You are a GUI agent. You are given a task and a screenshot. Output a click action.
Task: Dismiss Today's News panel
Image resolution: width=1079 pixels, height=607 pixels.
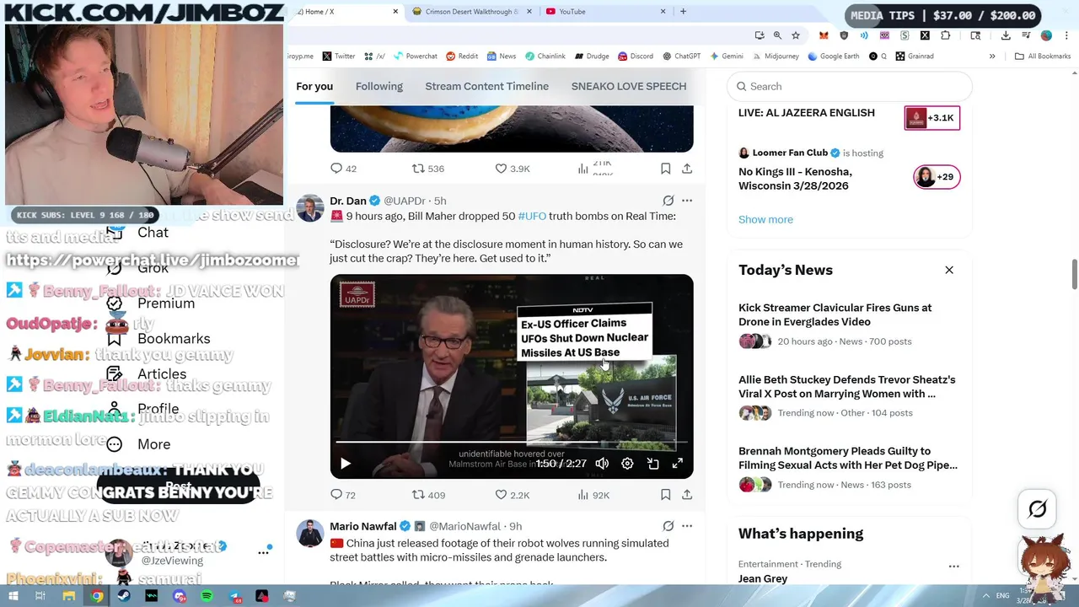949,270
